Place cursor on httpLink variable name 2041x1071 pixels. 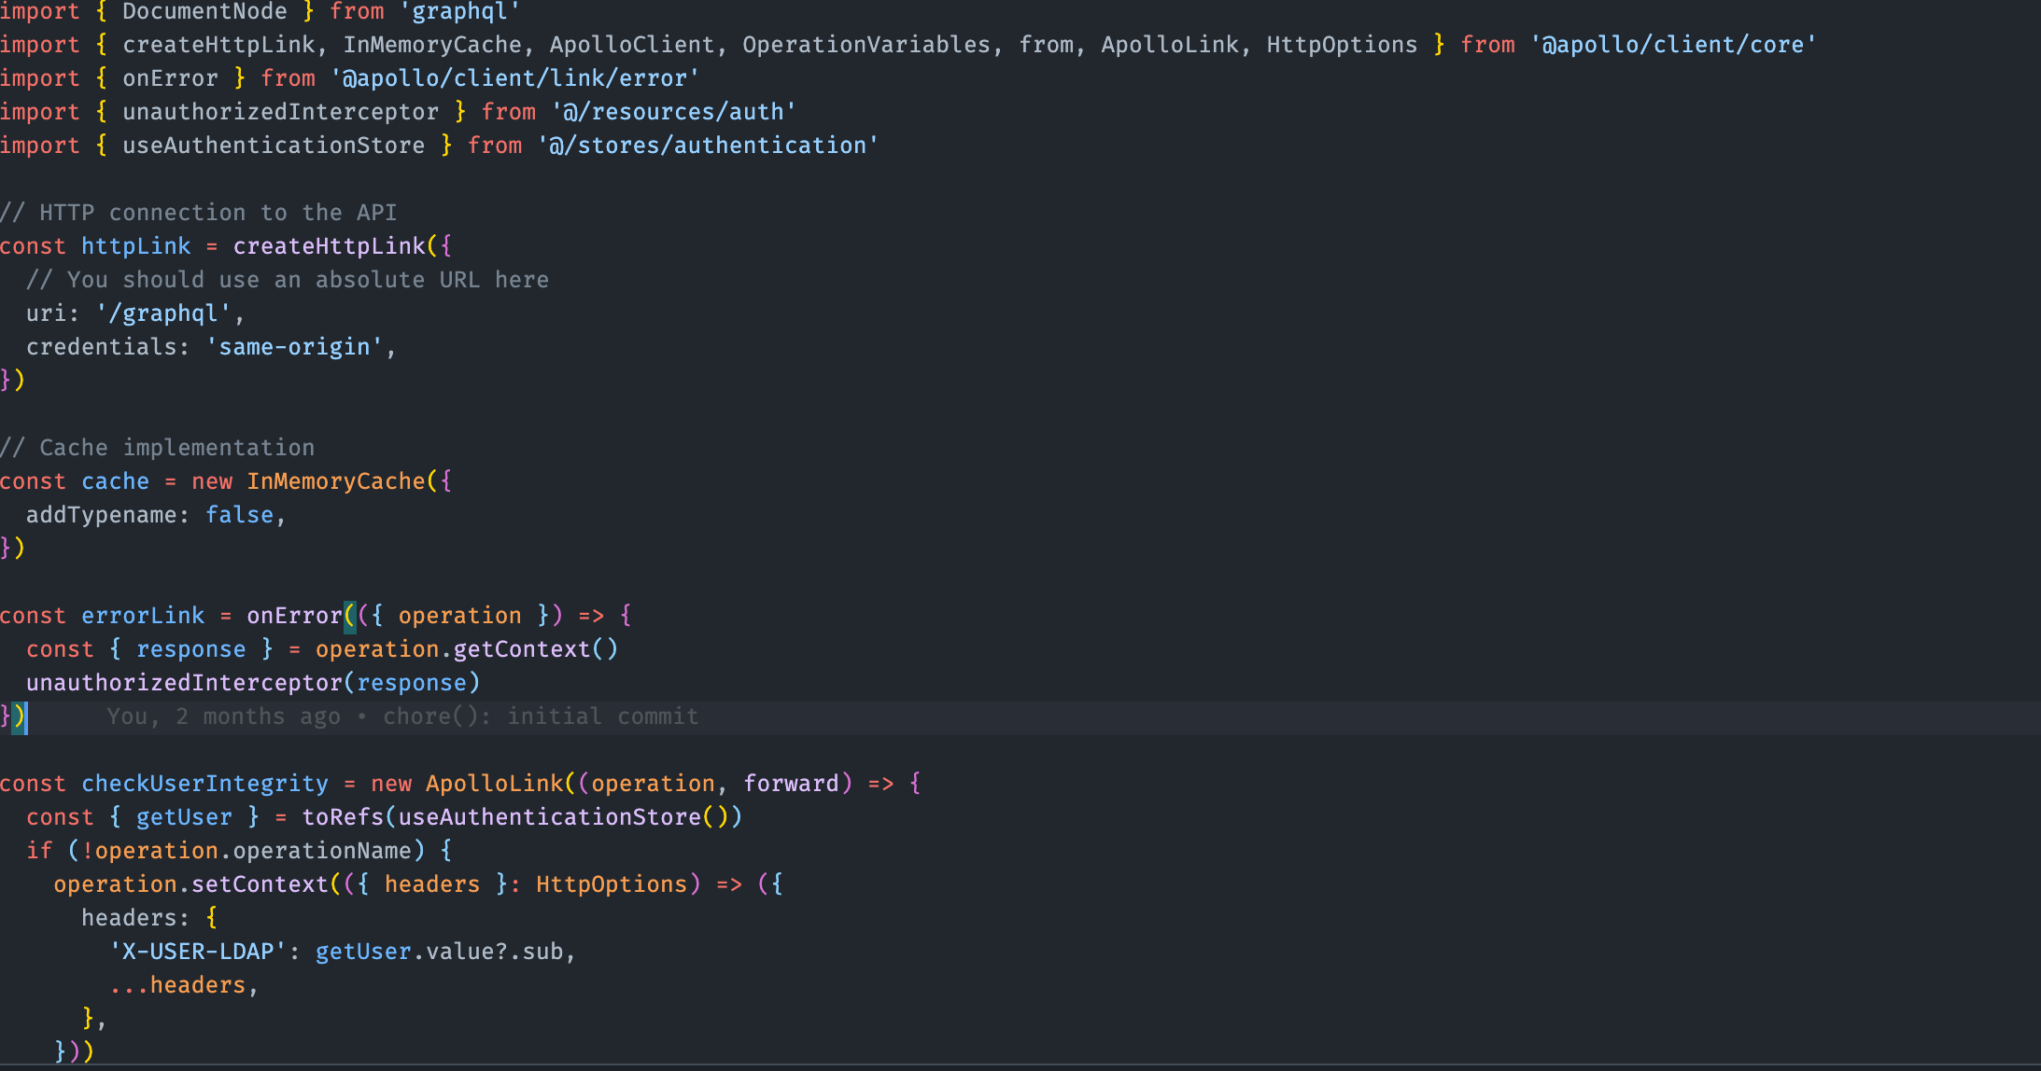pos(135,246)
